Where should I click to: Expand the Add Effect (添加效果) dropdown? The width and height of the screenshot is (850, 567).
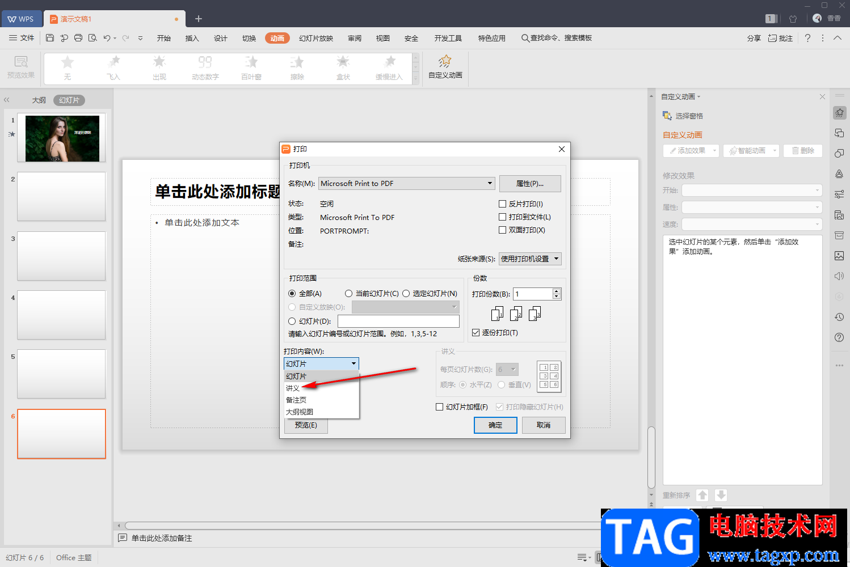(x=715, y=150)
